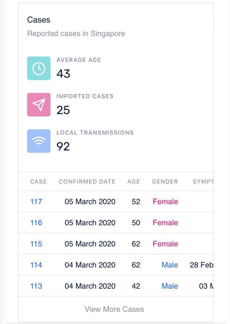
Task: Click the local transmissions count 92
Action: point(63,147)
